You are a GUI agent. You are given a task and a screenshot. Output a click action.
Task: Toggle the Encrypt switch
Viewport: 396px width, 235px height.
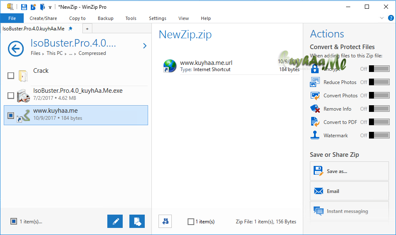click(x=379, y=69)
